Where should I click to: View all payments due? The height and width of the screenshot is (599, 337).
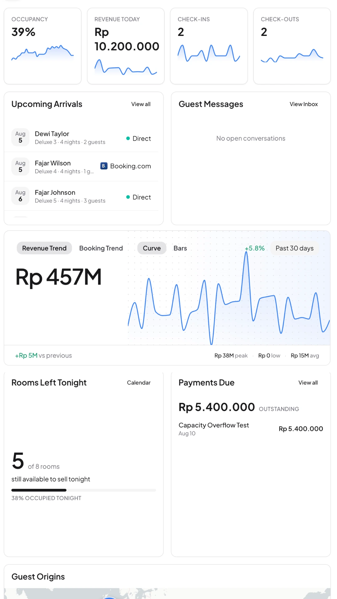tap(308, 383)
